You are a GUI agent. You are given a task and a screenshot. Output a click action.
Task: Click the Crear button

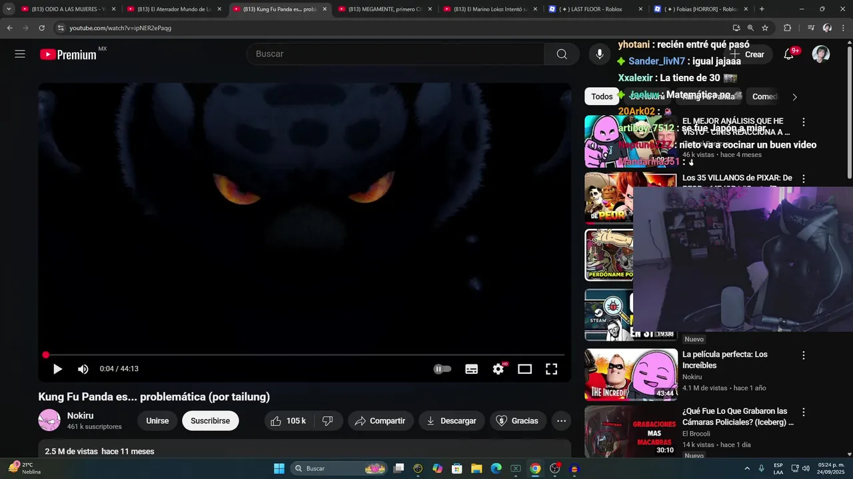748,55
